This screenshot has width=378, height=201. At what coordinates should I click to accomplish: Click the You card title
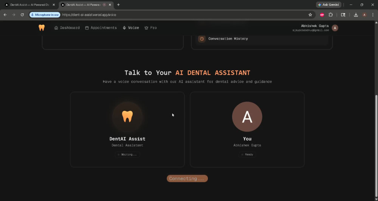point(247,139)
